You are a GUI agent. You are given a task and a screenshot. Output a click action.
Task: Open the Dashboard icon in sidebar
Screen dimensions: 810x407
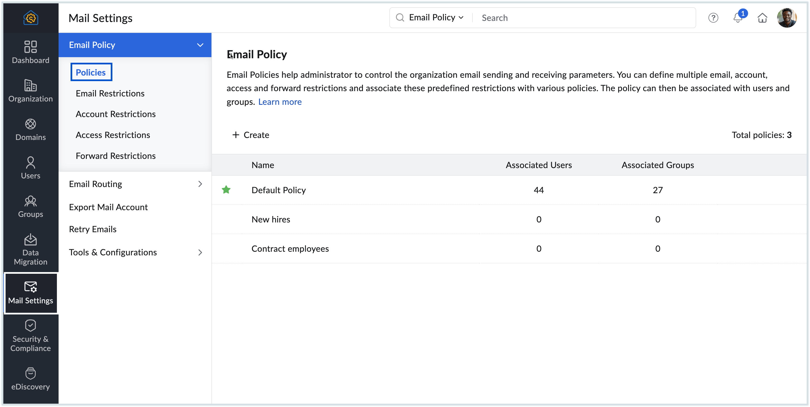point(30,47)
